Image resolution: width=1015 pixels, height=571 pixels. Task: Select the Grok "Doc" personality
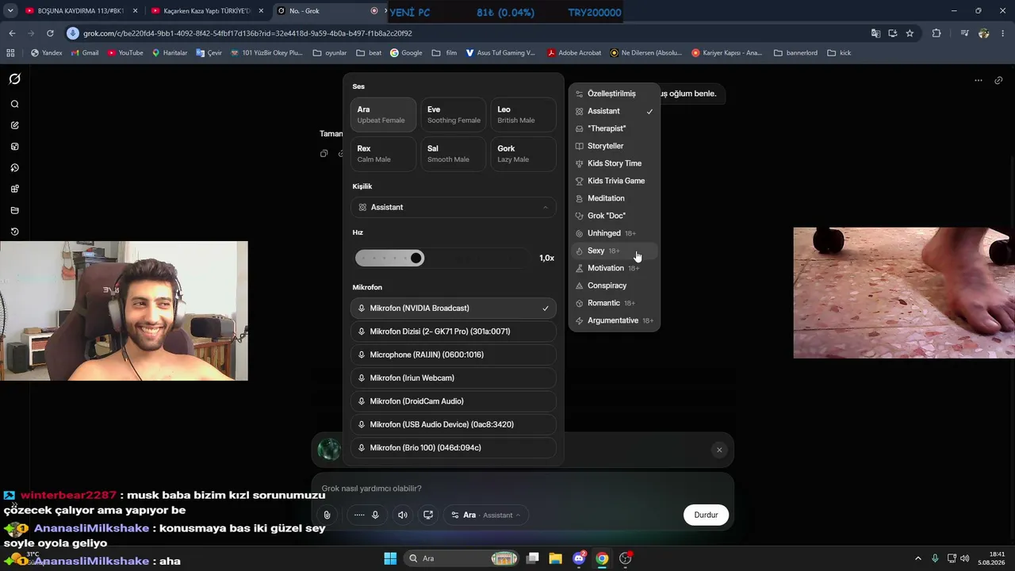[615, 216]
